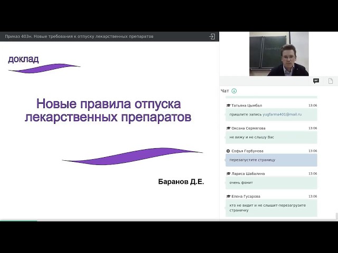Open the documents tab icon

click(x=331, y=81)
